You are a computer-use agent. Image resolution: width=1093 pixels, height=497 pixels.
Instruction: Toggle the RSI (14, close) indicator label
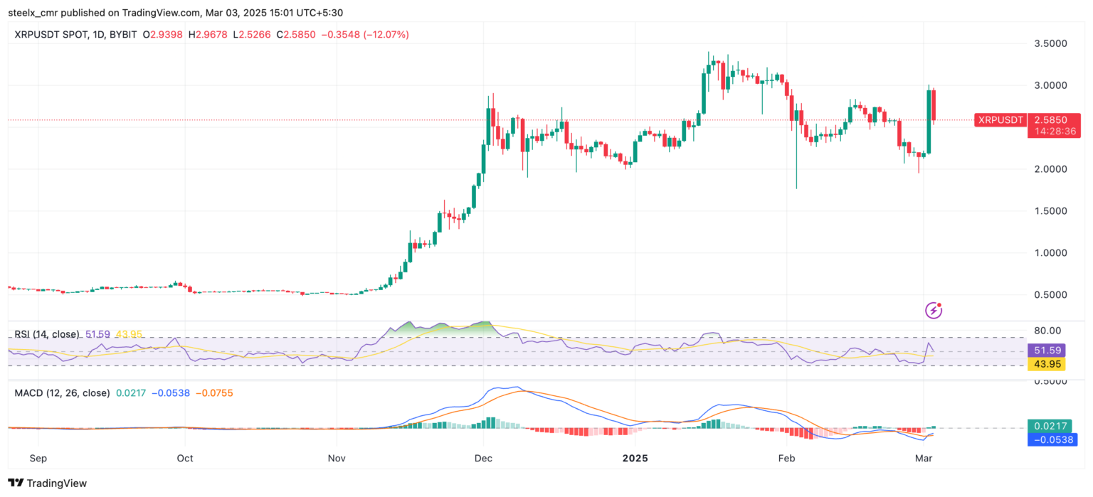pyautogui.click(x=48, y=333)
